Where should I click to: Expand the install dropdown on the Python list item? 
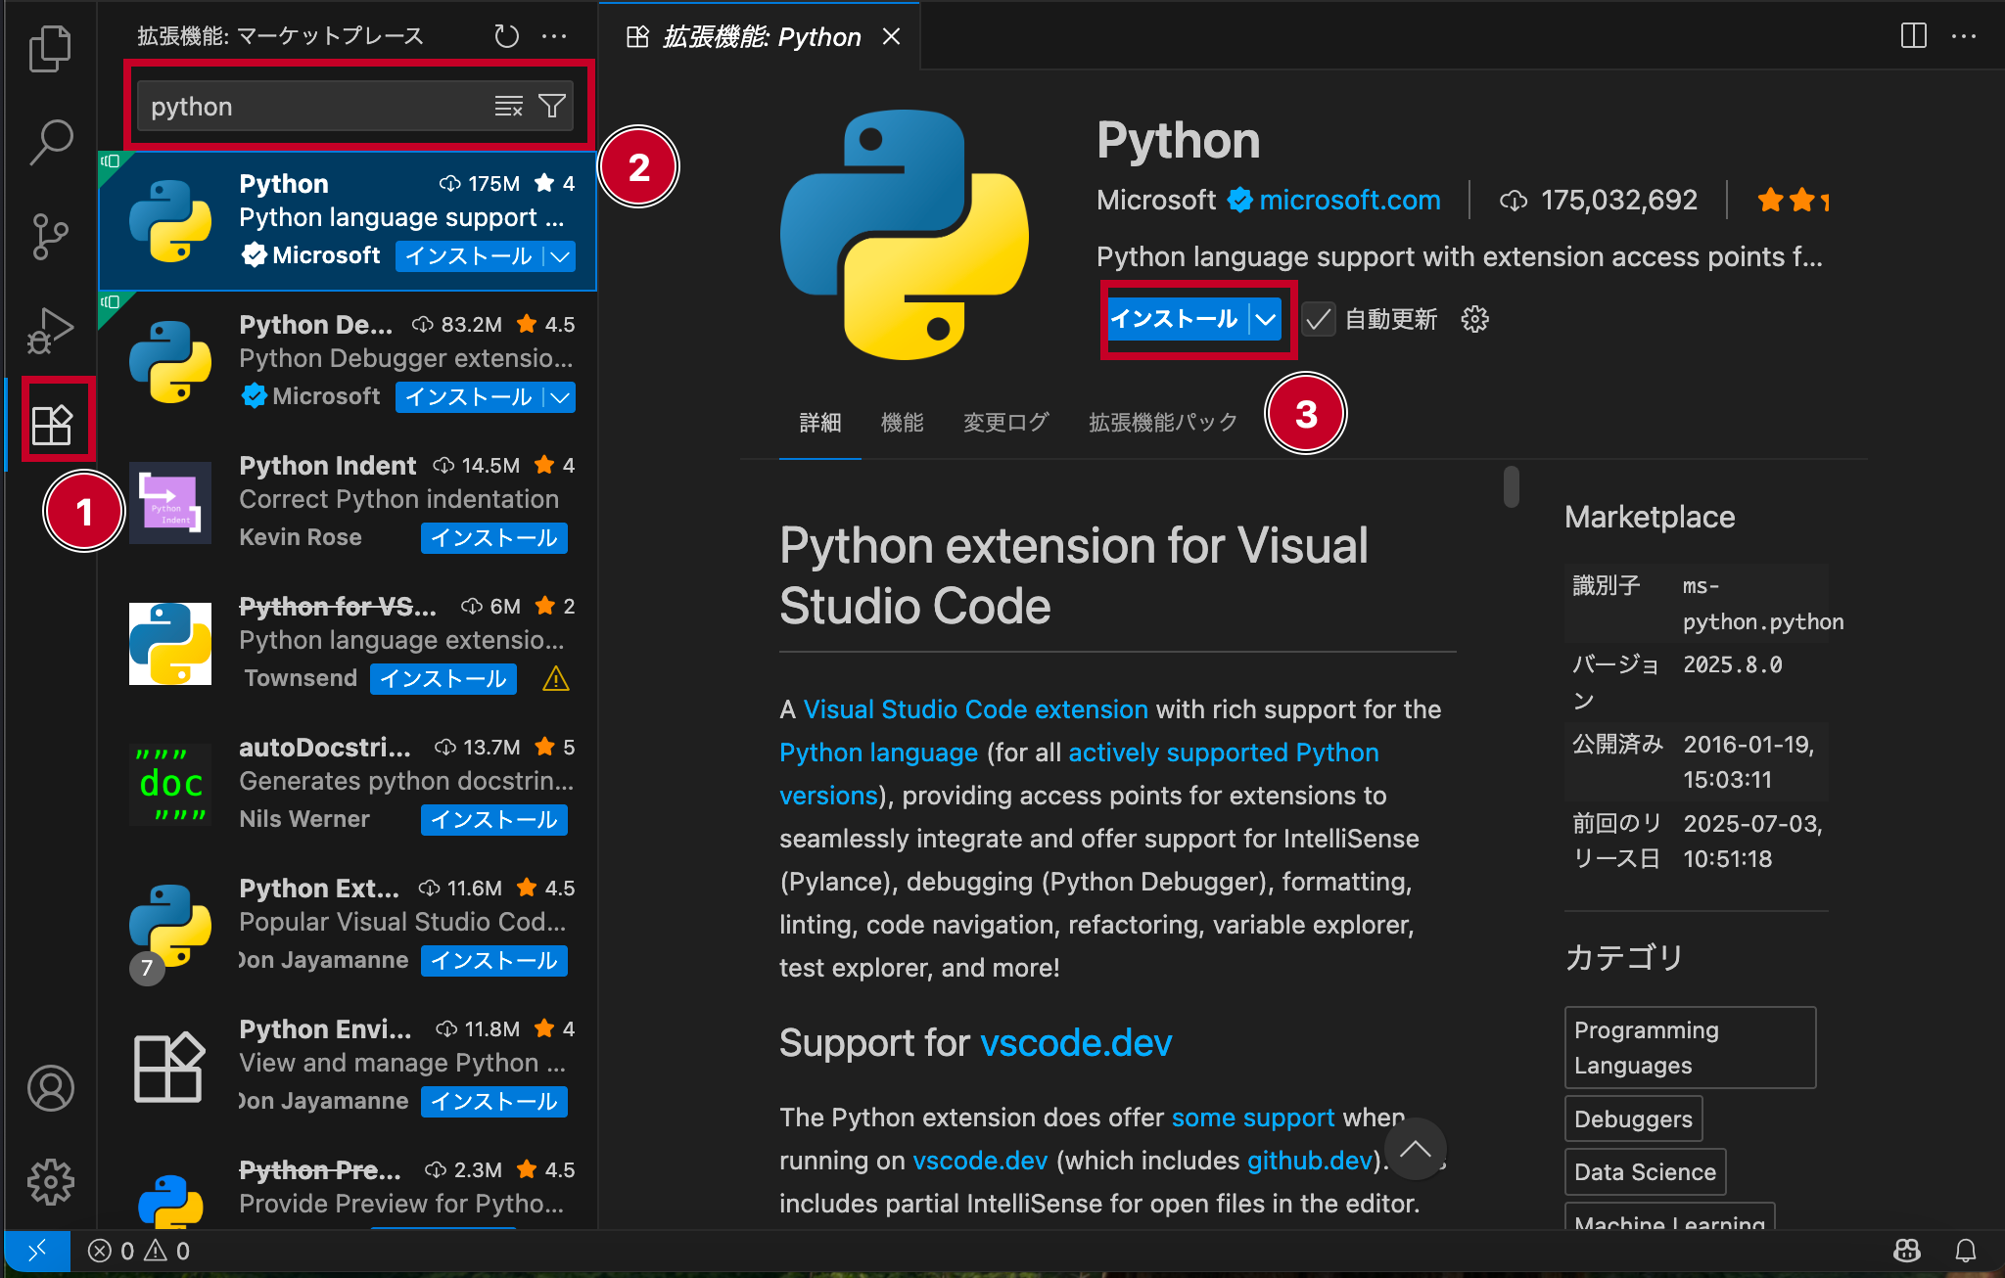pyautogui.click(x=560, y=256)
